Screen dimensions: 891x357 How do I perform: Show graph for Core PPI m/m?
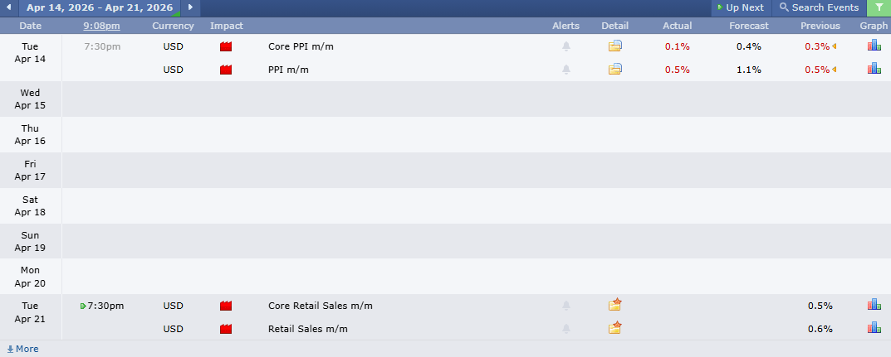pos(874,46)
